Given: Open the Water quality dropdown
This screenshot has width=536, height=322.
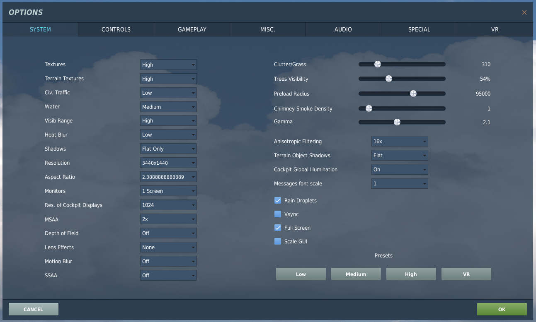Looking at the screenshot, I should tap(168, 107).
